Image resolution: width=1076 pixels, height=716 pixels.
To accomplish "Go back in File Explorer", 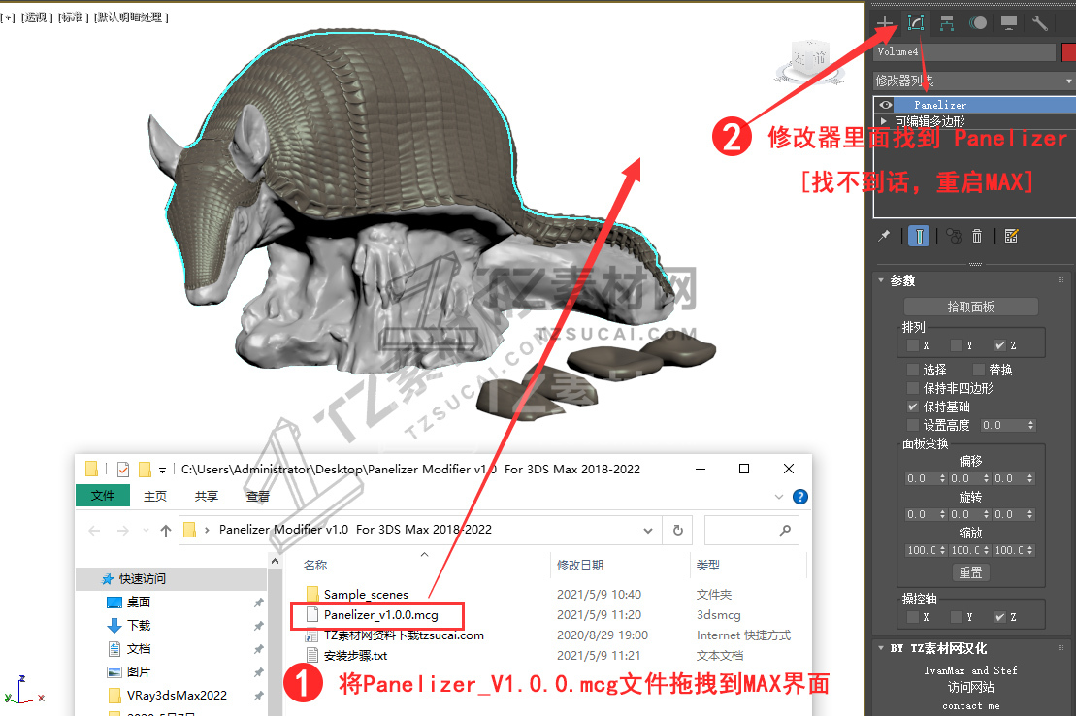I will click(x=95, y=530).
